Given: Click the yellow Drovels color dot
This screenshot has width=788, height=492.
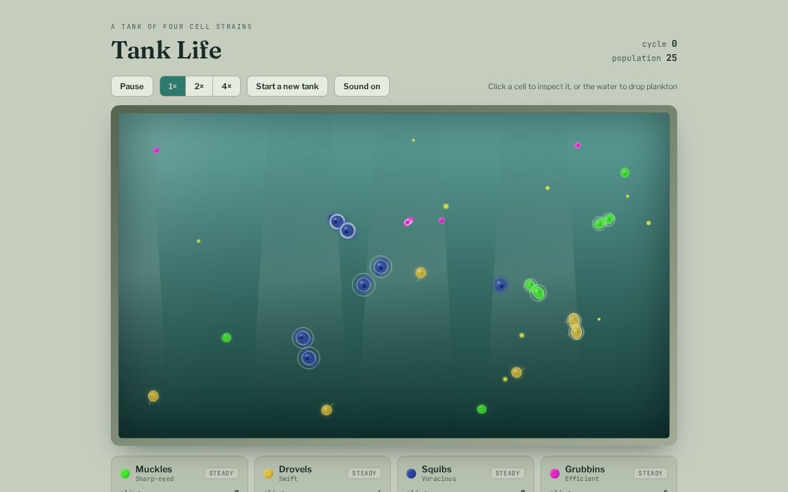Looking at the screenshot, I should (268, 474).
